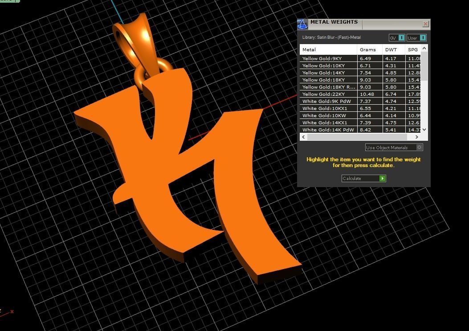Screen dimensions: 469x331
Task: Click the list's up scroll arrow
Action: [424, 48]
